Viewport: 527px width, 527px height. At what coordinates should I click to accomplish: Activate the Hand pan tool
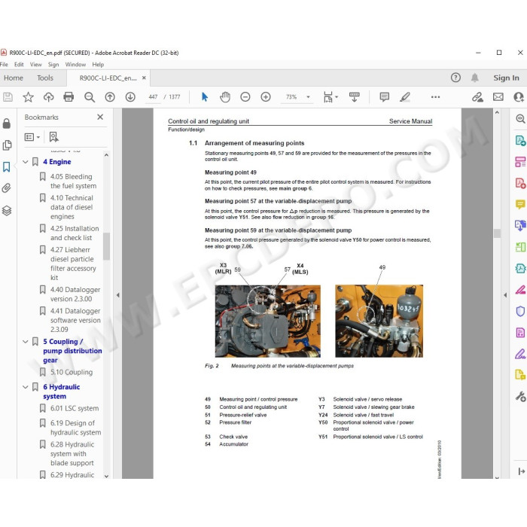(225, 97)
